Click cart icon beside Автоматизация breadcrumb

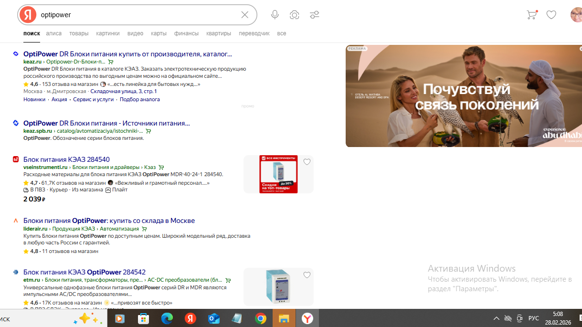[144, 229]
